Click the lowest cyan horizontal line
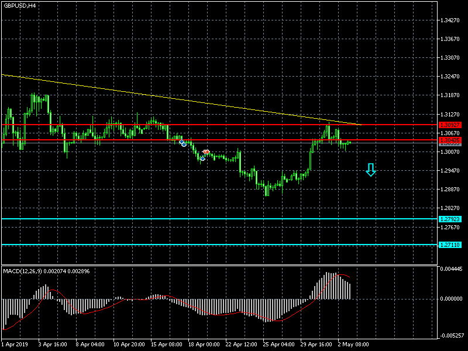The height and width of the screenshot is (351, 468). [234, 245]
